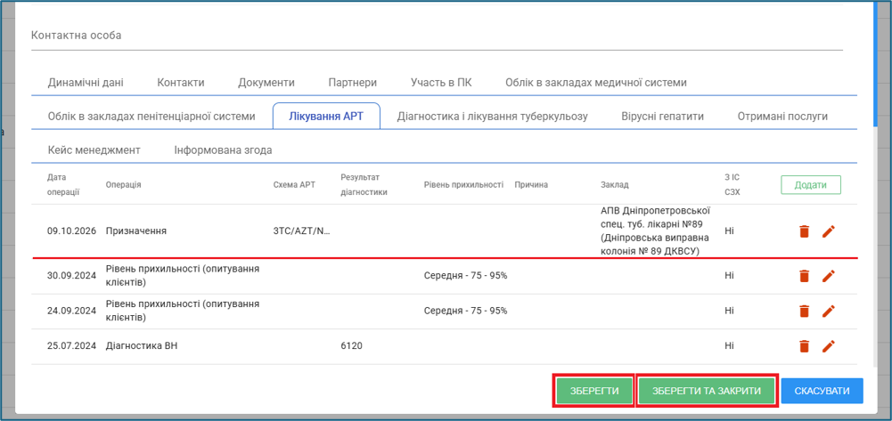892x421 pixels.
Task: Open the Динамічні дані tab
Action: click(86, 83)
